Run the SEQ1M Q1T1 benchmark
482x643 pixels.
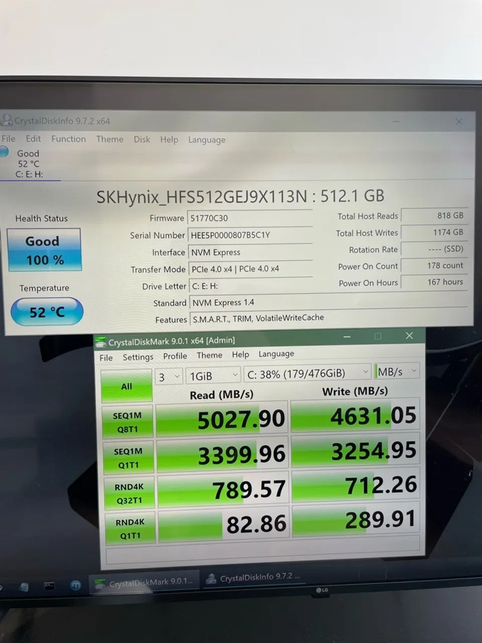(x=128, y=458)
